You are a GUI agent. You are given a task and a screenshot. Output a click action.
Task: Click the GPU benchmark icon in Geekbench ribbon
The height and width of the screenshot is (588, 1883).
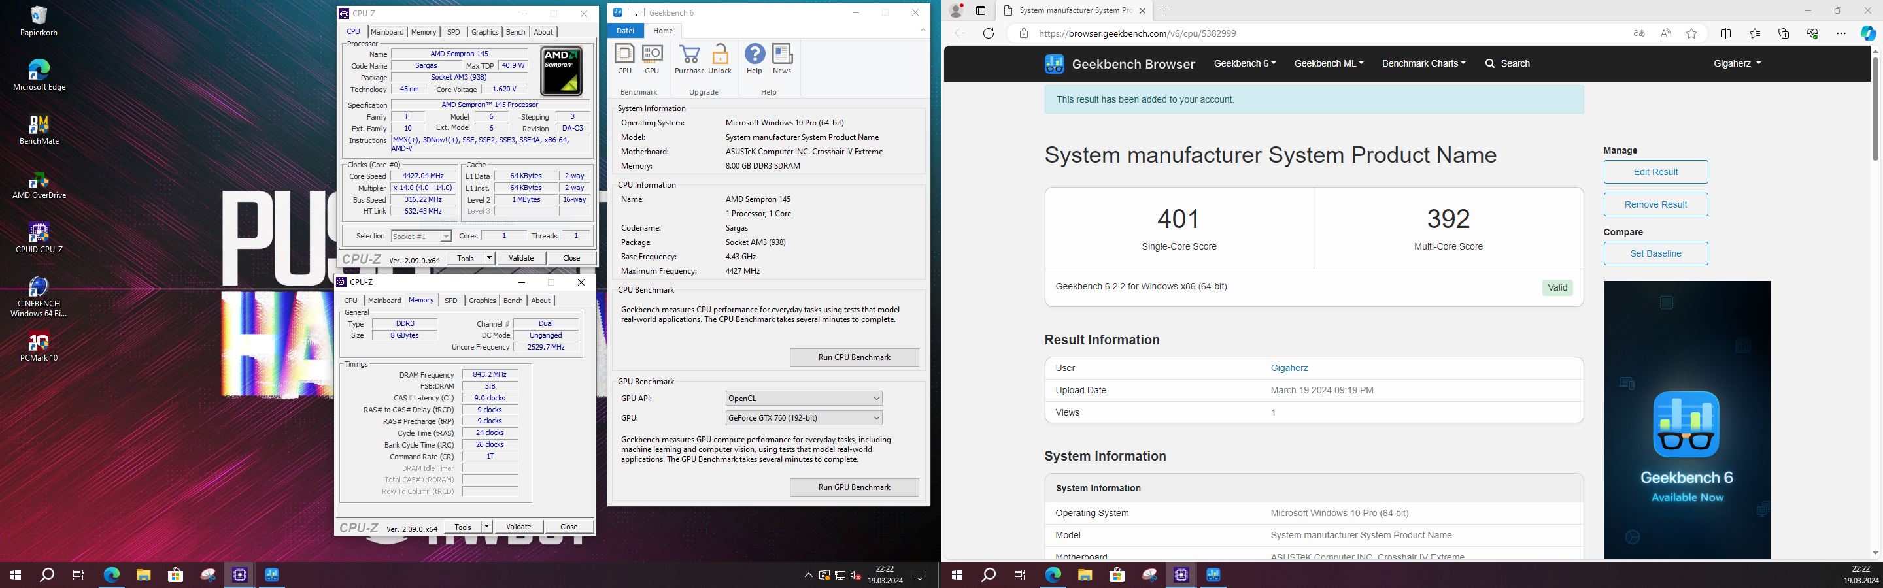651,59
